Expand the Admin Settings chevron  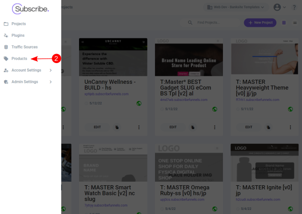pos(51,82)
